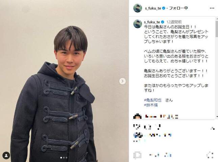Select third carousel dot indicator
Viewport: 218px width, 162px height.
[67, 158]
